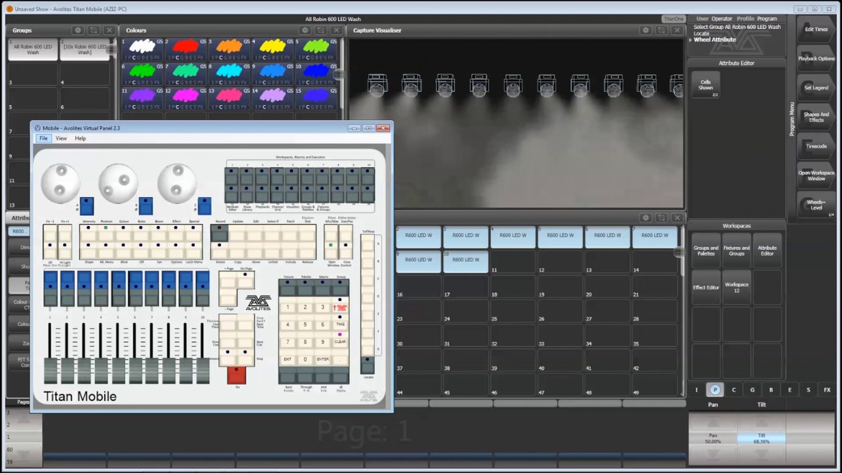Open the File menu in Virtual Panel
This screenshot has height=473, width=842.
(43, 139)
